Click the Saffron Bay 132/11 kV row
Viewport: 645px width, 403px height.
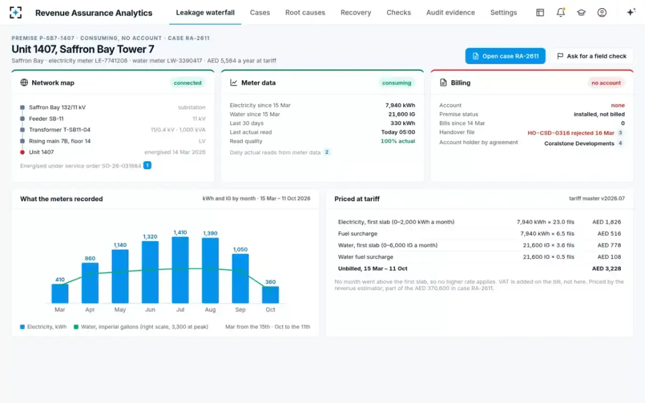point(113,107)
